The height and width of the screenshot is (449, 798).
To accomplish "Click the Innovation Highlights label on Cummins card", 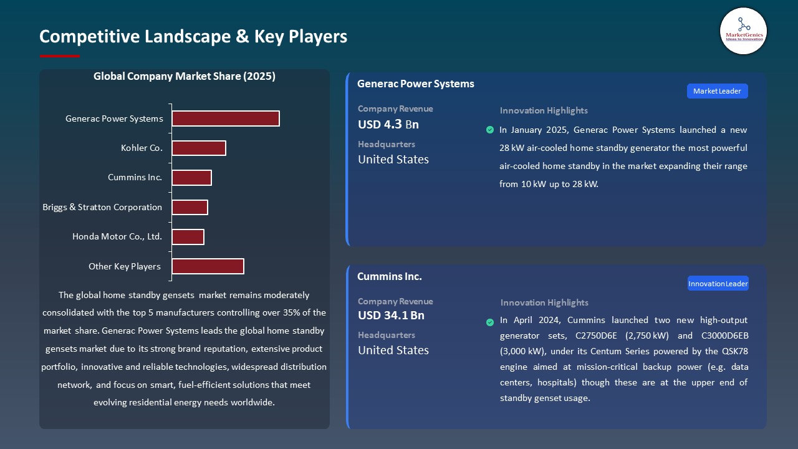I will click(x=544, y=302).
